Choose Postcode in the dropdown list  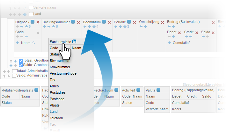[57, 99]
